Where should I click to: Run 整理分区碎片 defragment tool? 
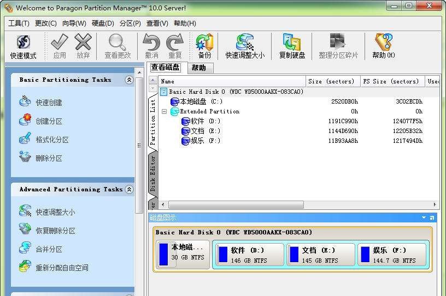338,47
